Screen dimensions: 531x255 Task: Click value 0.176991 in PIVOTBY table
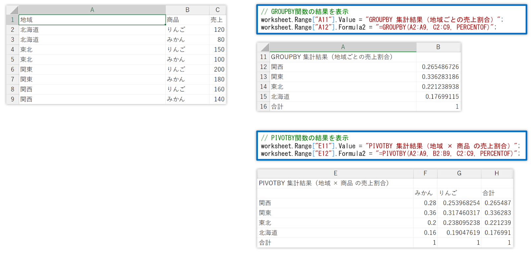pos(497,233)
